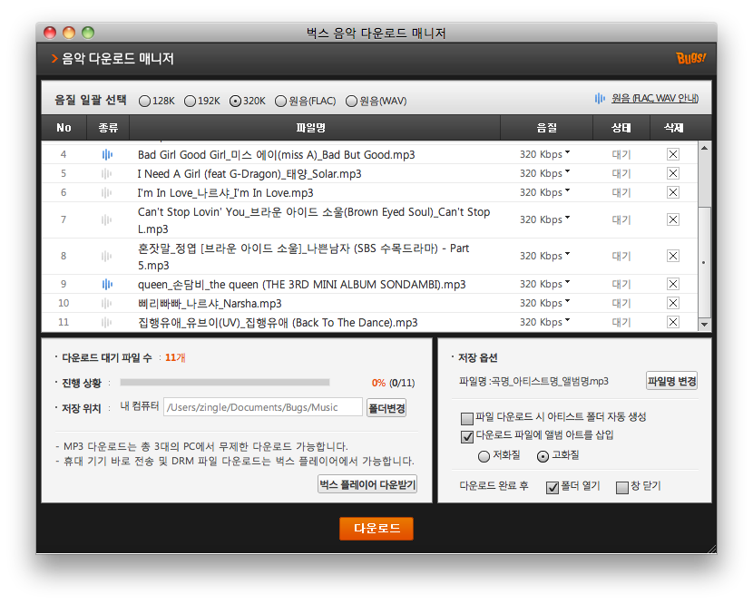Enable 창 닫기 after download checkbox
Viewport: 753px width, 604px height.
(x=621, y=488)
